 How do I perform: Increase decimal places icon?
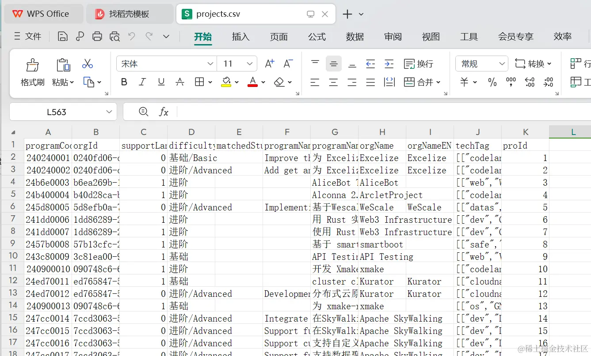529,82
